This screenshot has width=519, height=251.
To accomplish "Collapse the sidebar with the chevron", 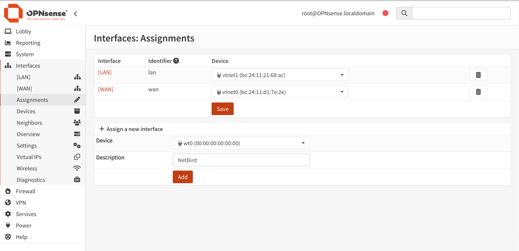I will click(x=75, y=13).
